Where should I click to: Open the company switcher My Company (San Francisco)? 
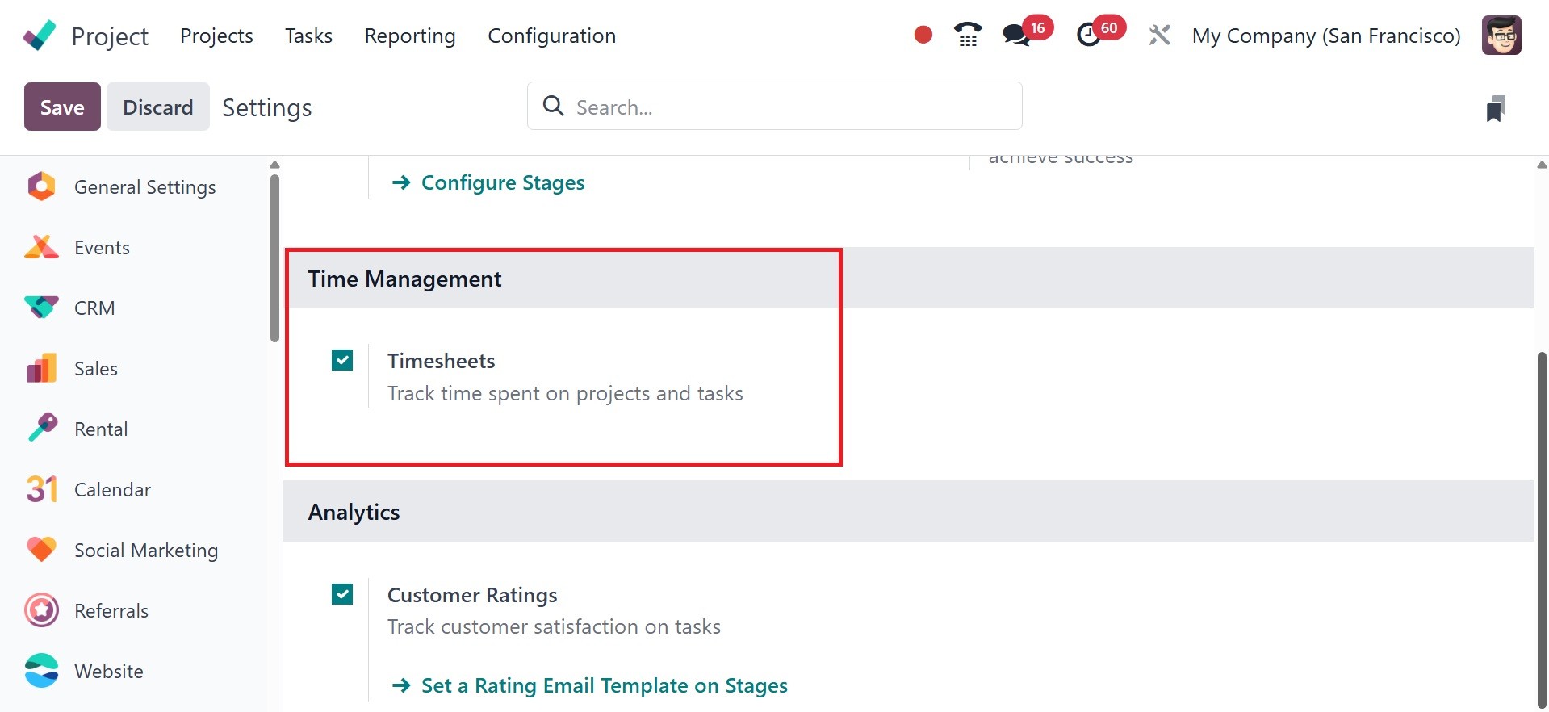tap(1326, 36)
